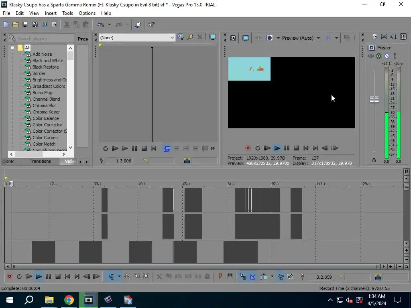
Task: Open Master bus audio properties icon
Action: click(374, 36)
